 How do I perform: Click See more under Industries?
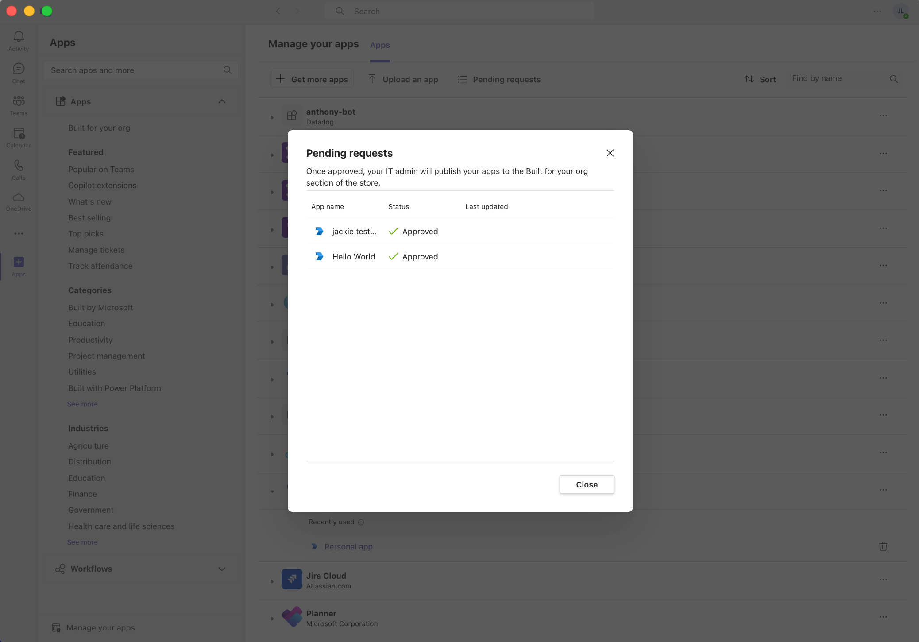pyautogui.click(x=82, y=542)
